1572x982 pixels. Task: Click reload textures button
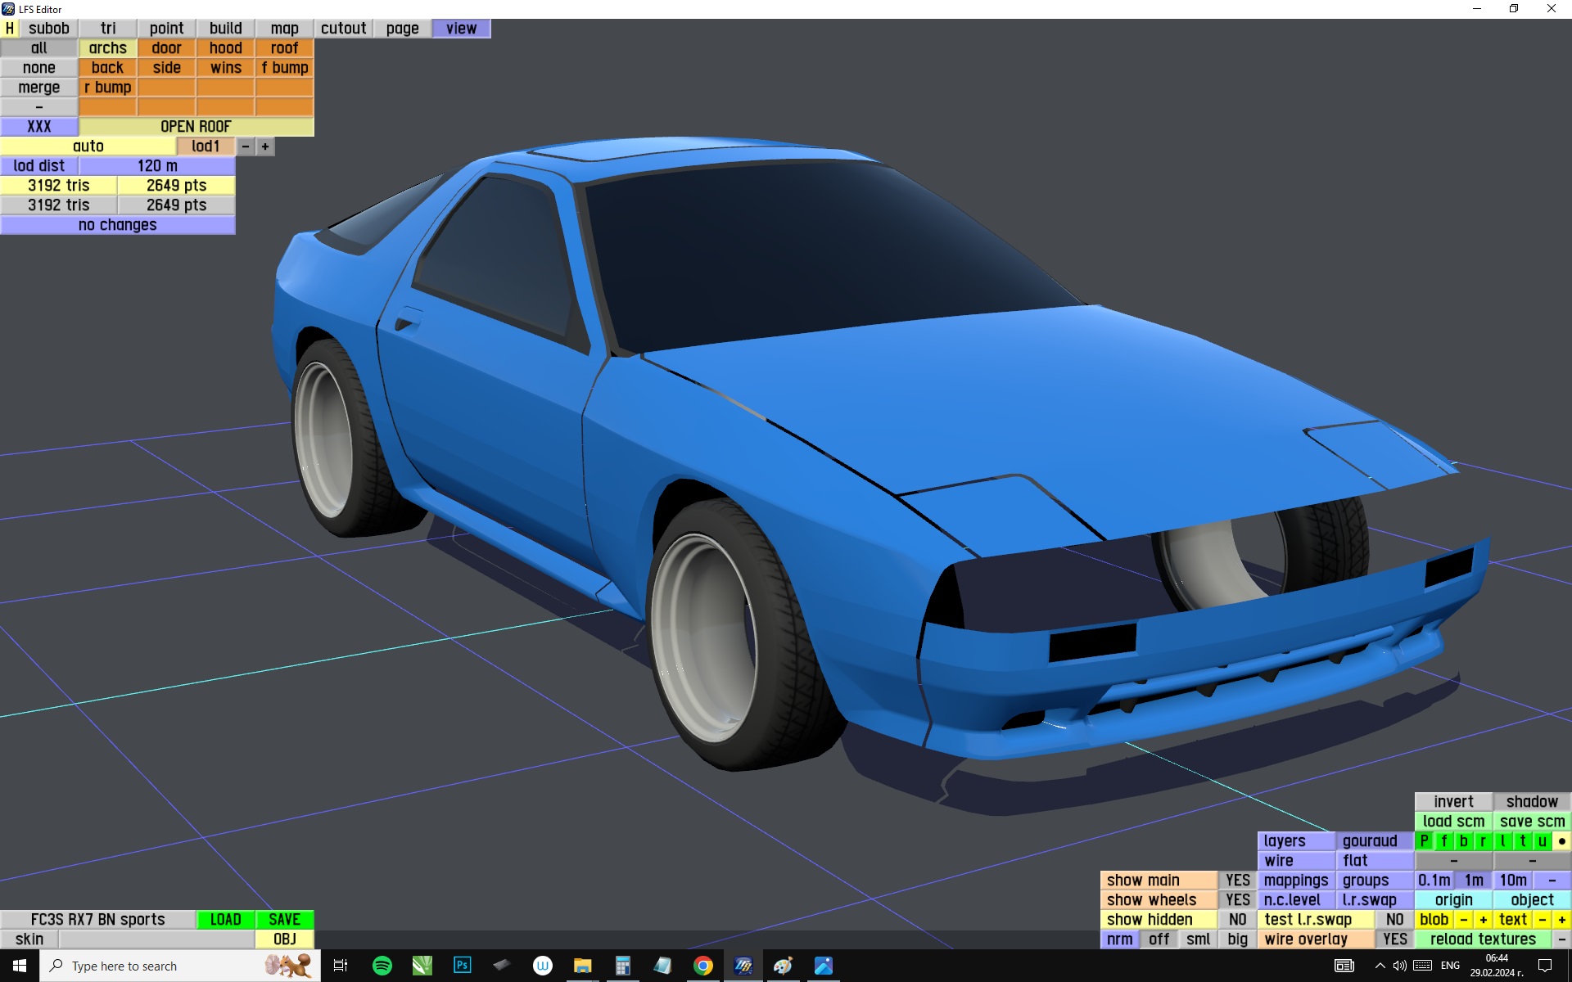pos(1482,939)
